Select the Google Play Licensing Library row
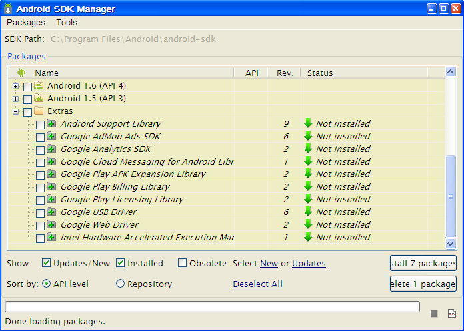Screen dimensions: 464x331 coord(227,200)
